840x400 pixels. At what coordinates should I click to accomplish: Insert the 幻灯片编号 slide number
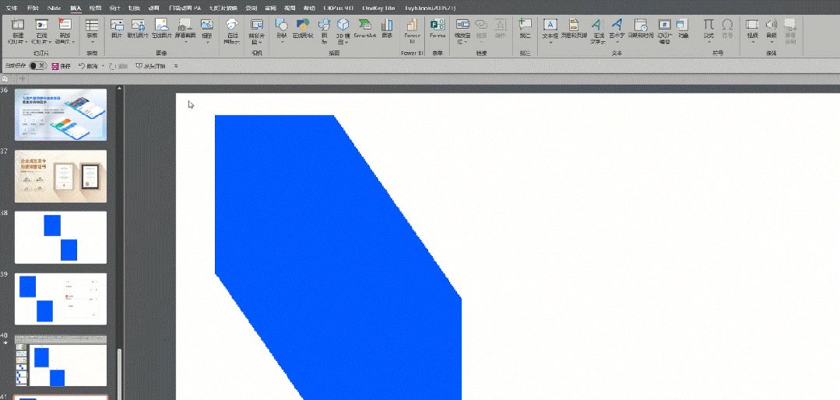[664, 31]
